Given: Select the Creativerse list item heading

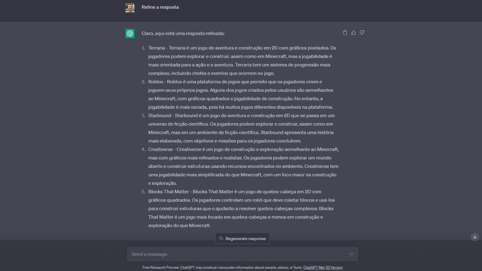Looking at the screenshot, I should (x=161, y=149).
